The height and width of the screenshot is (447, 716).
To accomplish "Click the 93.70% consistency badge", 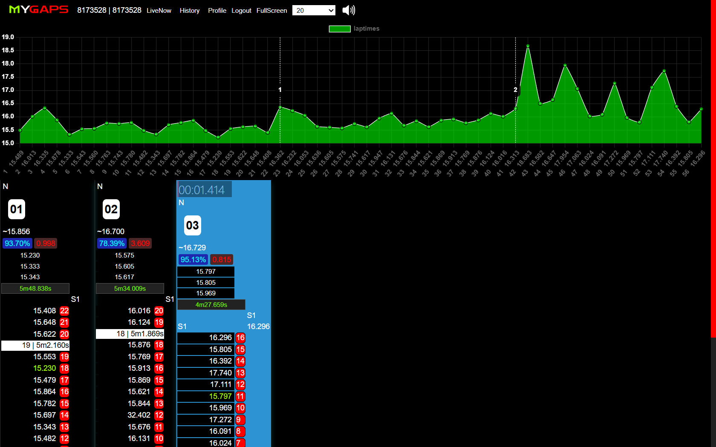I will coord(17,244).
